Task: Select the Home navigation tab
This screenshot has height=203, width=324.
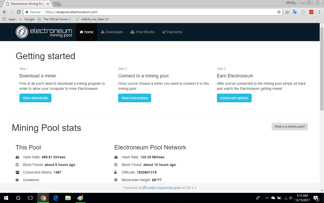Action: coord(87,32)
